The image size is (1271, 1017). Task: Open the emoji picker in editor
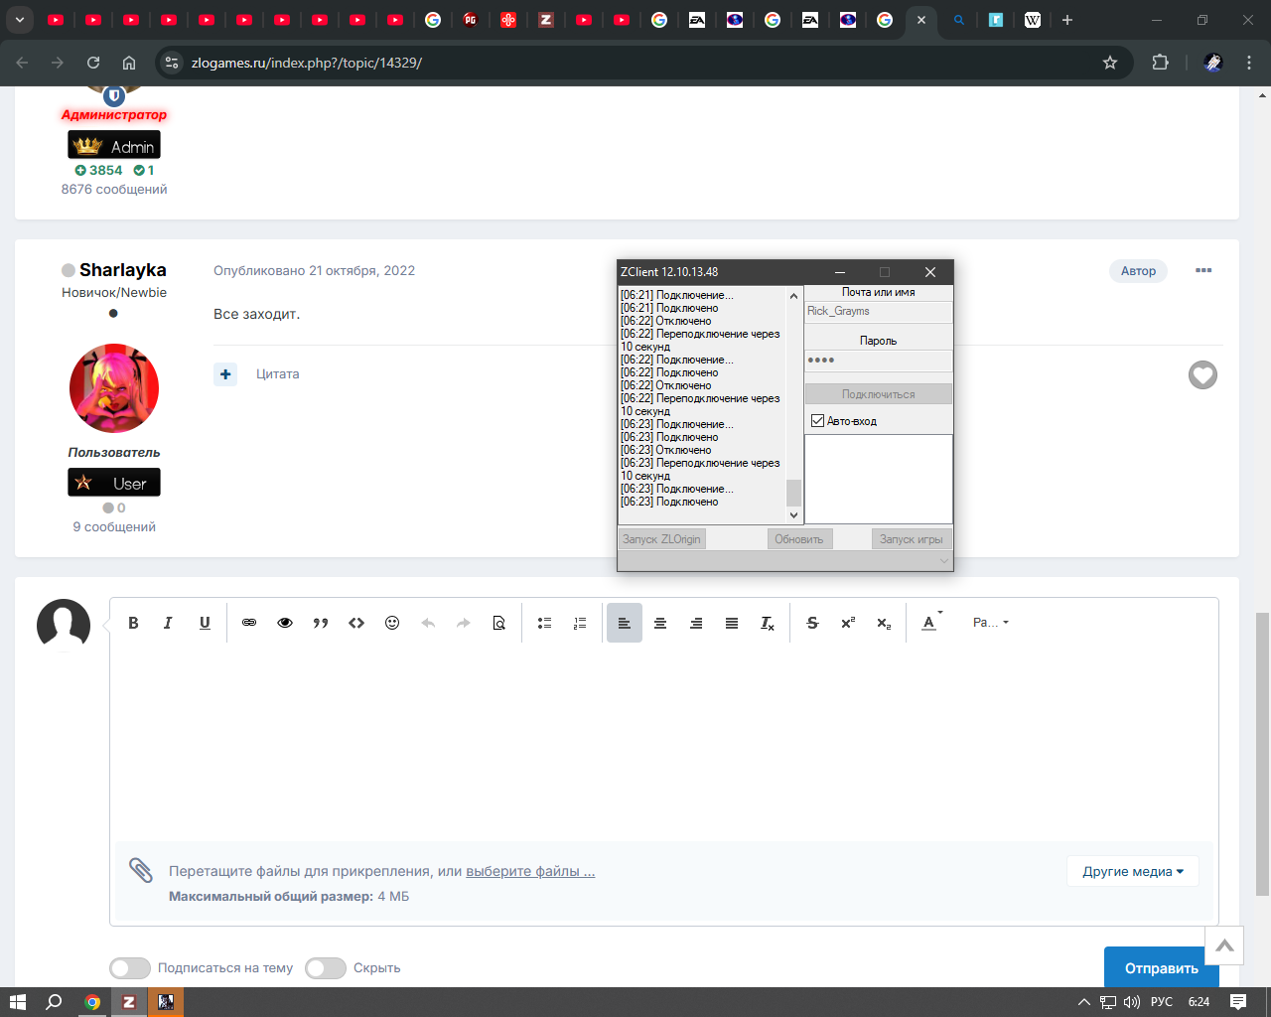[392, 623]
